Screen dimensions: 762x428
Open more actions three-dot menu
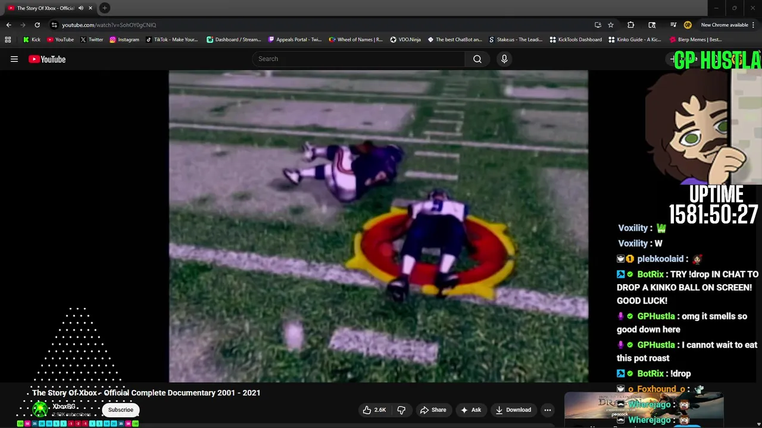[548, 410]
